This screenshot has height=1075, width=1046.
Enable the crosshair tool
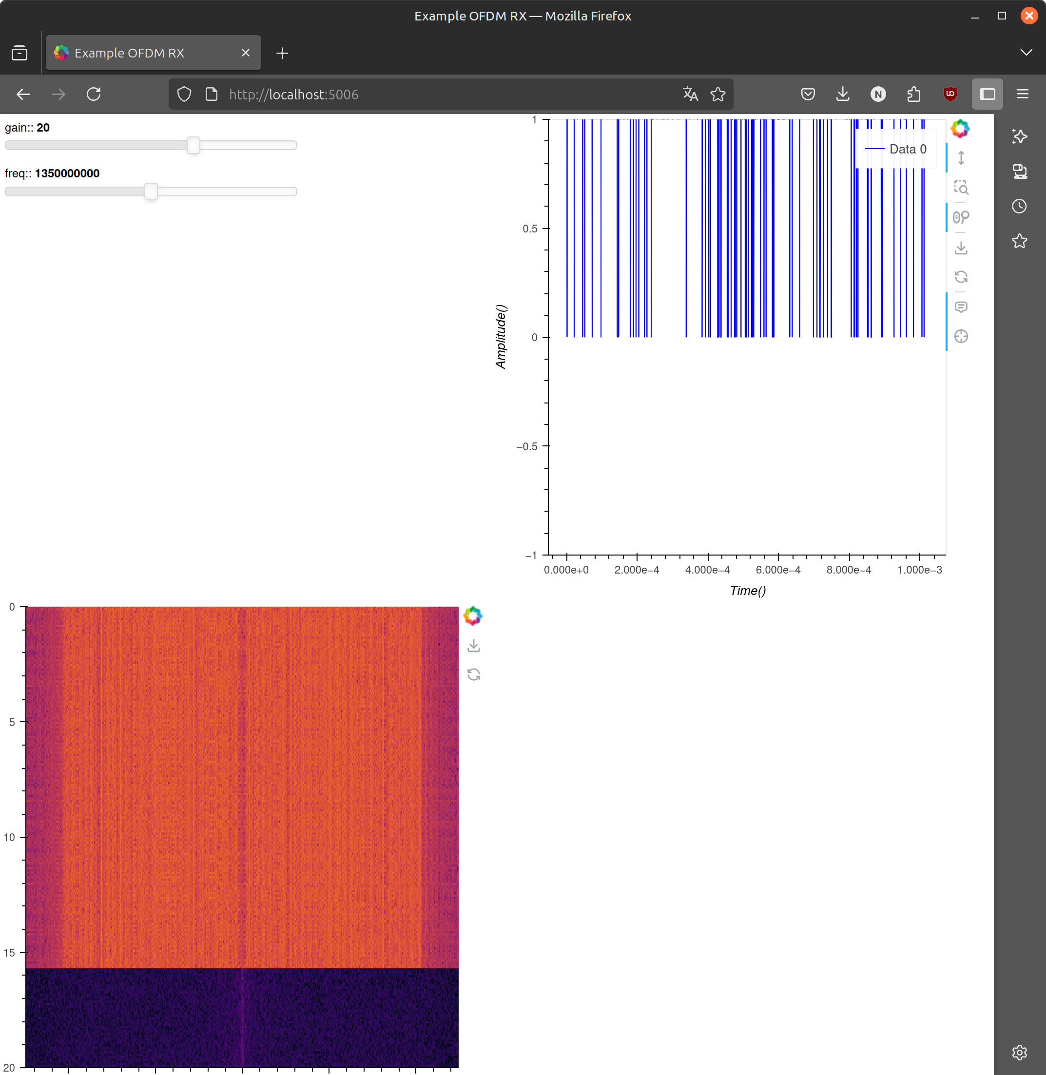(x=961, y=336)
